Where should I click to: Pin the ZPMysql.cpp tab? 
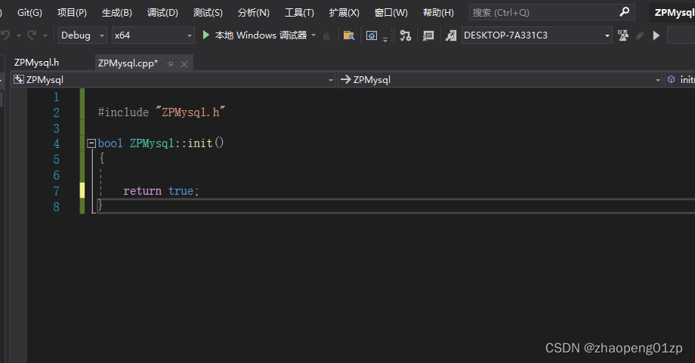pos(170,63)
